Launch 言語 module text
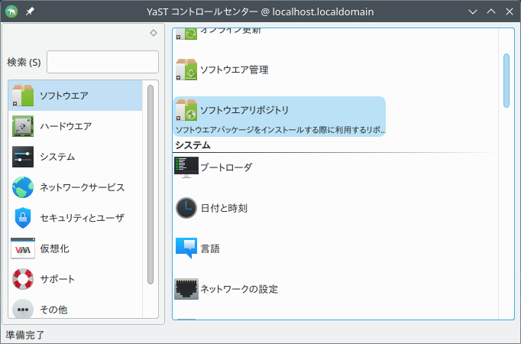The width and height of the screenshot is (521, 344). (x=210, y=248)
